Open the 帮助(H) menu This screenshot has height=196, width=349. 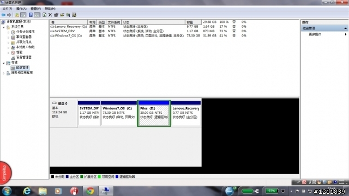(x=50, y=9)
